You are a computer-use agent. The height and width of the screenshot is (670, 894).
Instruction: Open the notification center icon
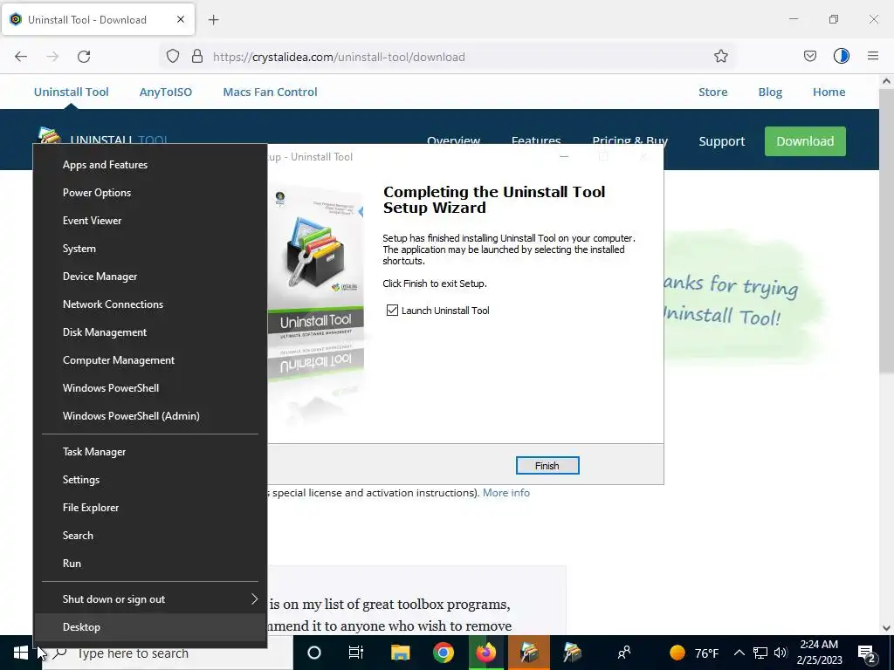[x=867, y=654]
